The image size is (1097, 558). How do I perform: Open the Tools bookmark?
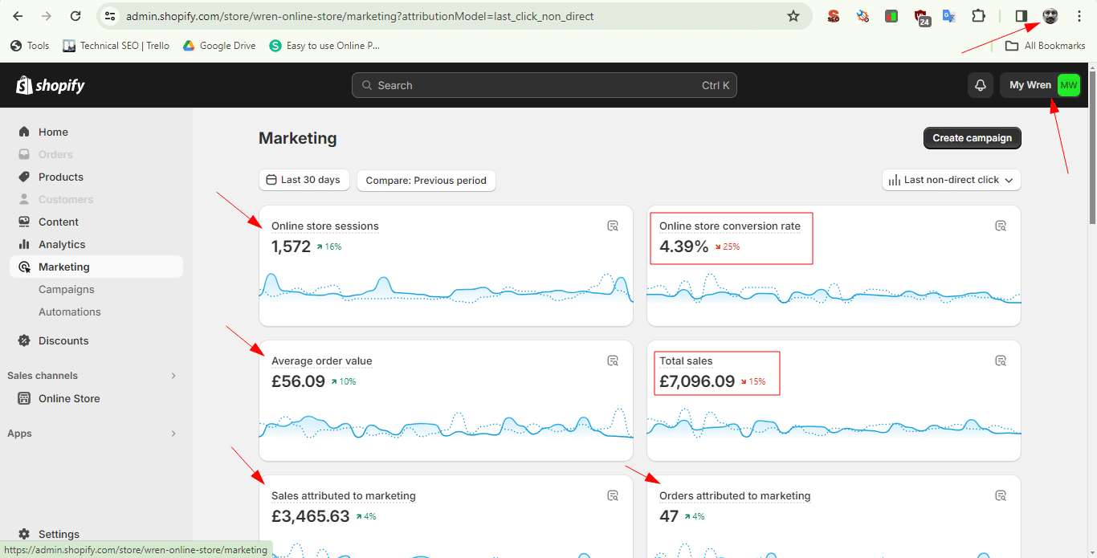[x=30, y=46]
